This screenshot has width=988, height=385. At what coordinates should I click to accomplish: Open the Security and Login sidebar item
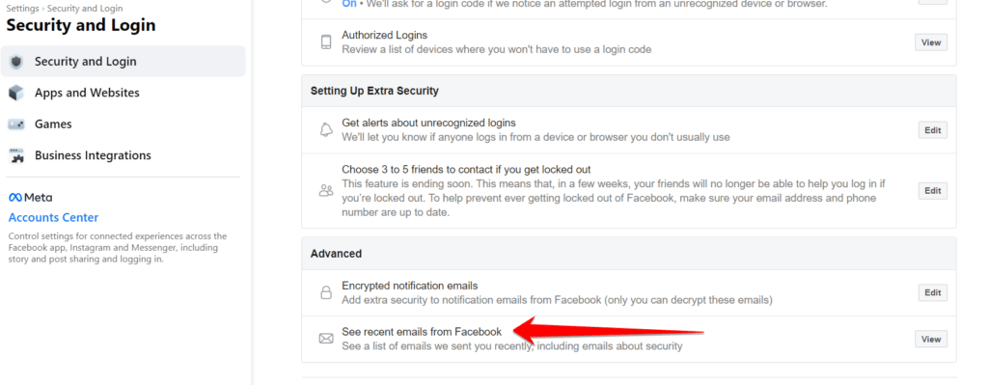[x=123, y=61]
